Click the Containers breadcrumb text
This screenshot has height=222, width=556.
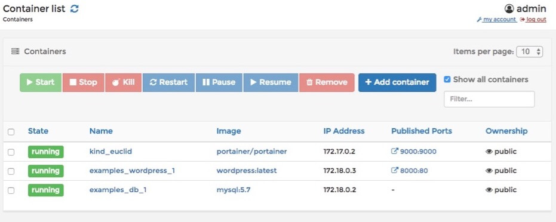(x=18, y=20)
